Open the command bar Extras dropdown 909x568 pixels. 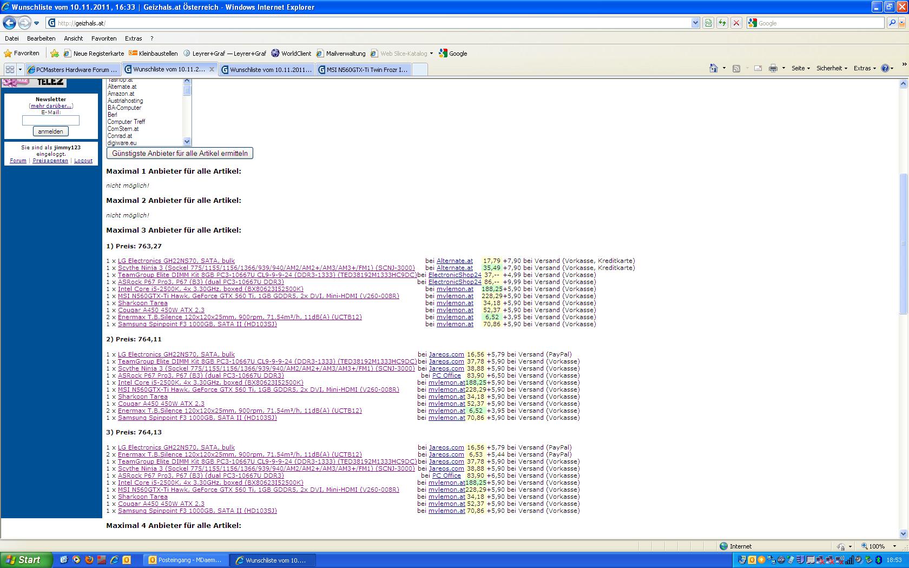point(865,68)
